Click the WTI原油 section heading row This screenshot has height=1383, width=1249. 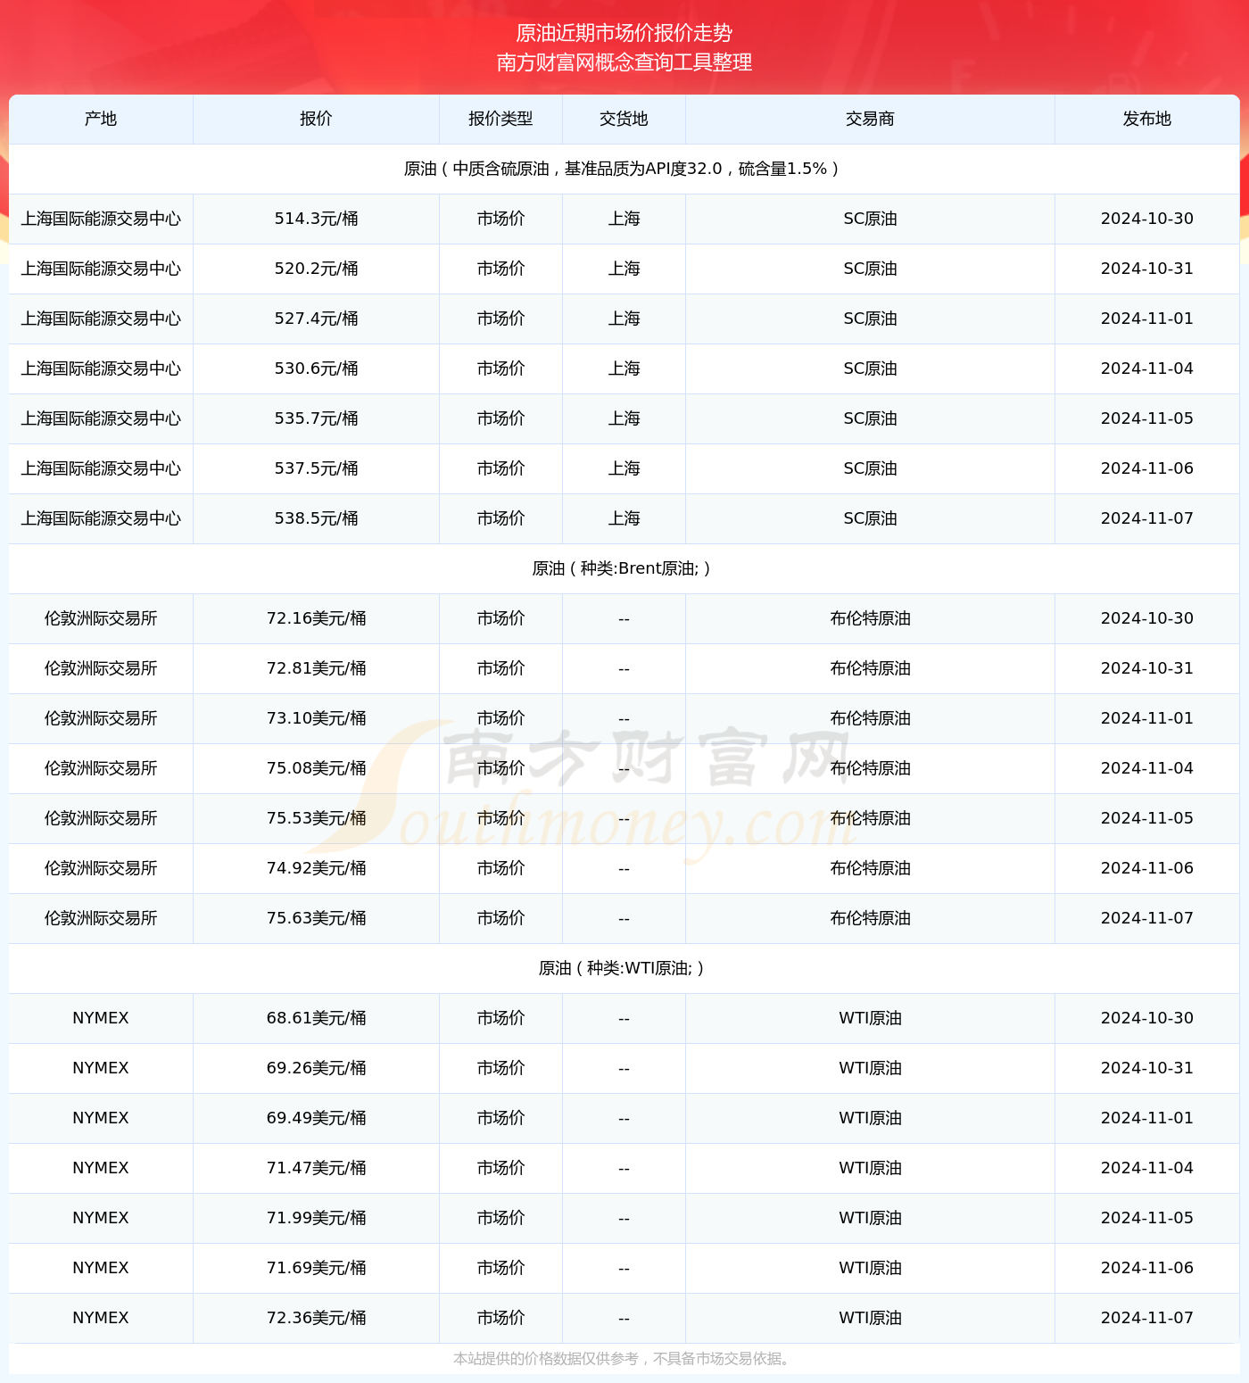coord(624,969)
